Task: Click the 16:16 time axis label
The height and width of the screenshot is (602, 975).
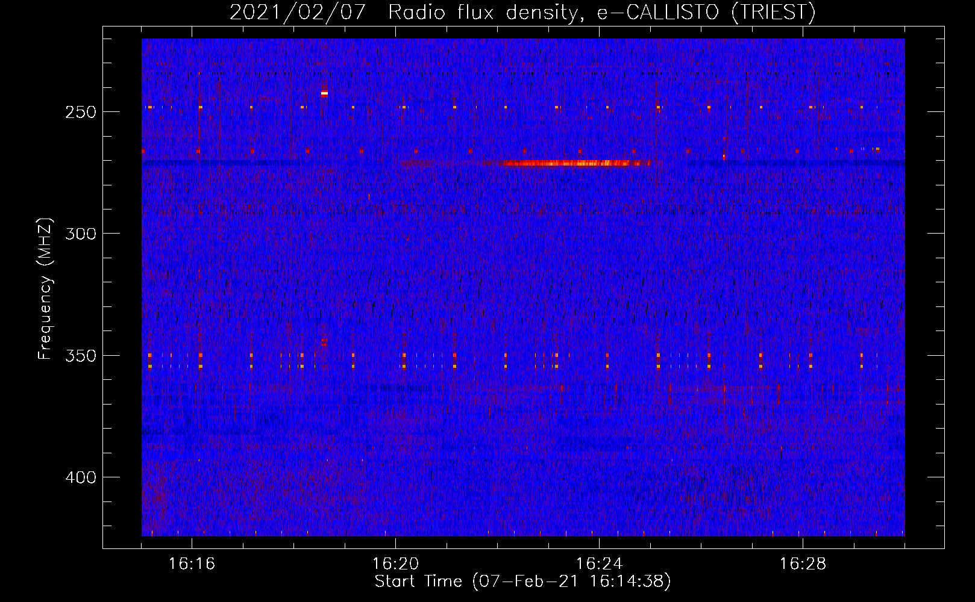Action: point(192,563)
